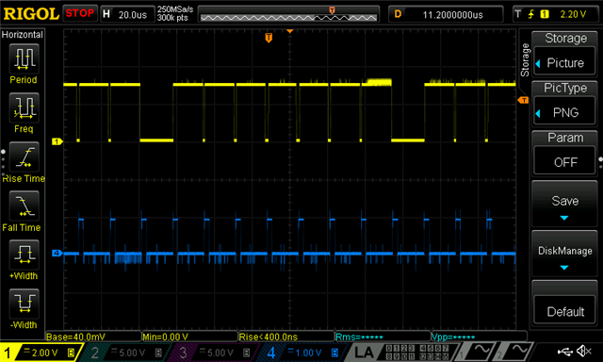Screen dimensions: 603x362
Task: Click the channel 4 ground level marker
Action: (x=57, y=253)
